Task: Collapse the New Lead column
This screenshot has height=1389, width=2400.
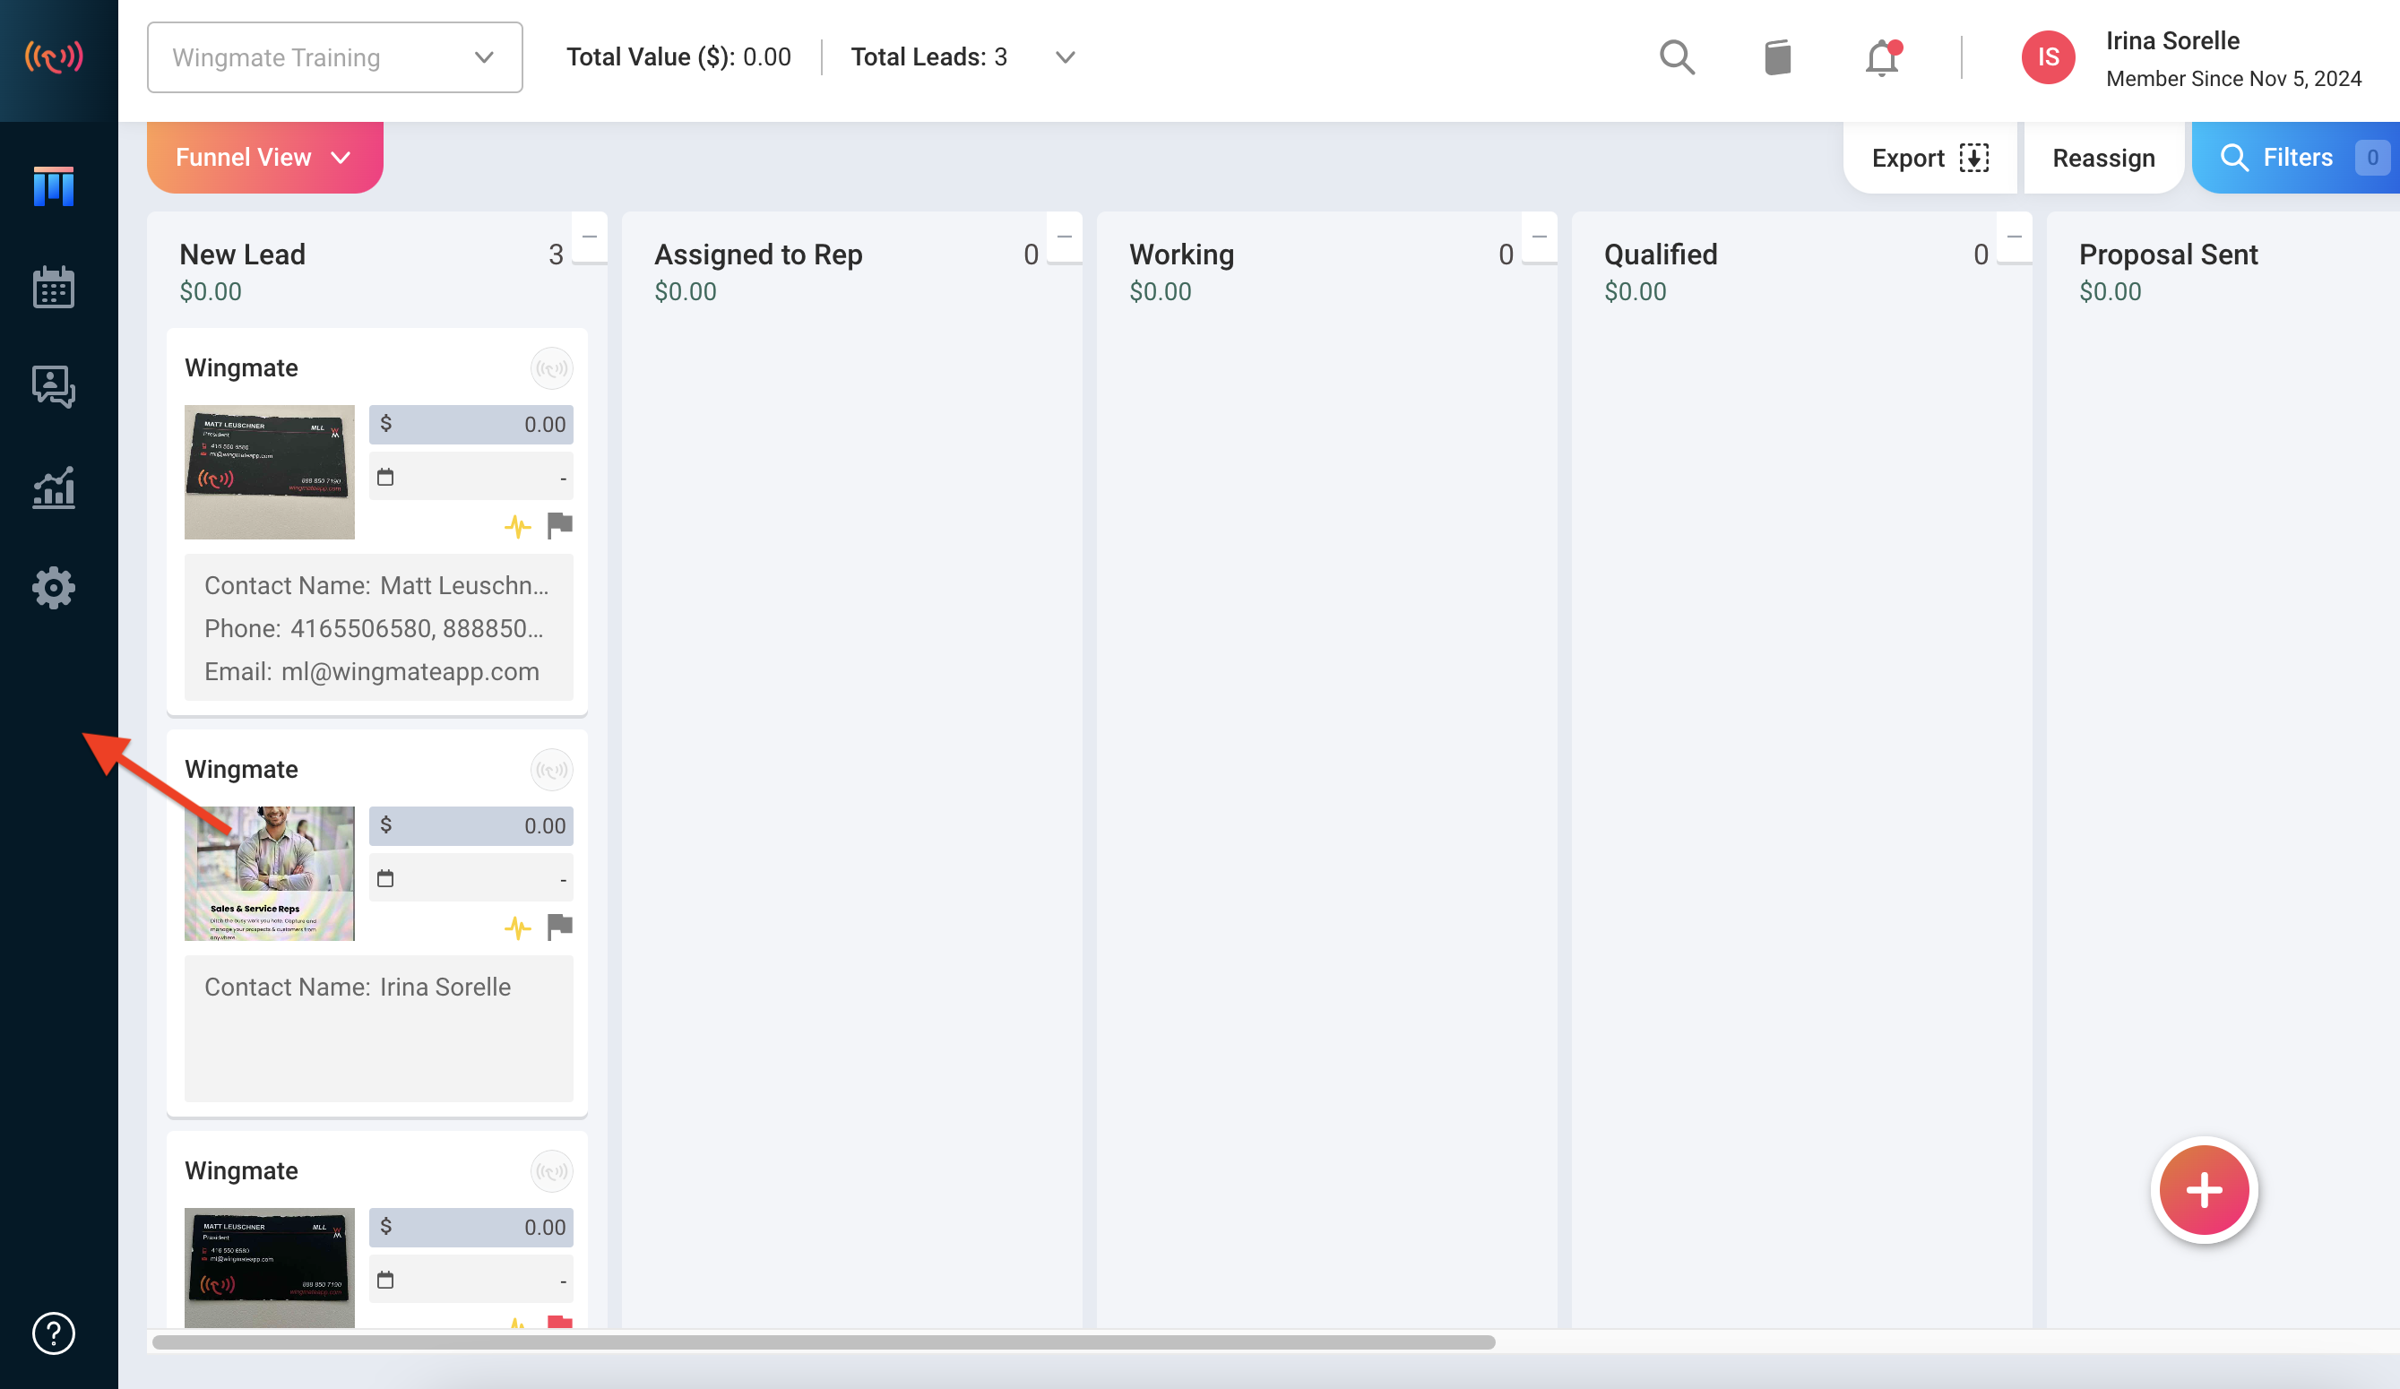Action: click(x=590, y=237)
